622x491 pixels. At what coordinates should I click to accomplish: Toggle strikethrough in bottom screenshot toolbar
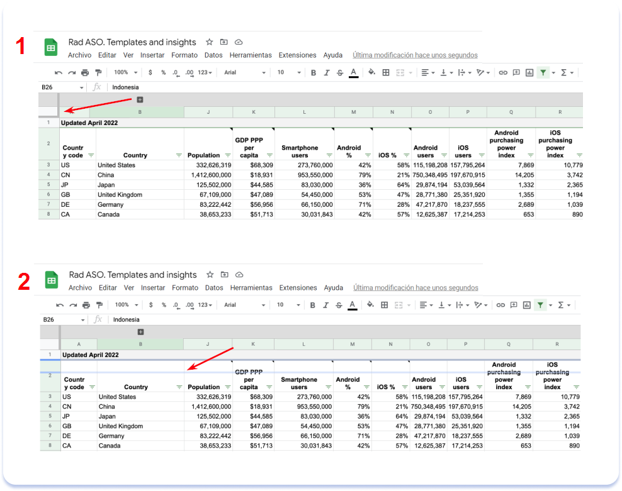(339, 305)
